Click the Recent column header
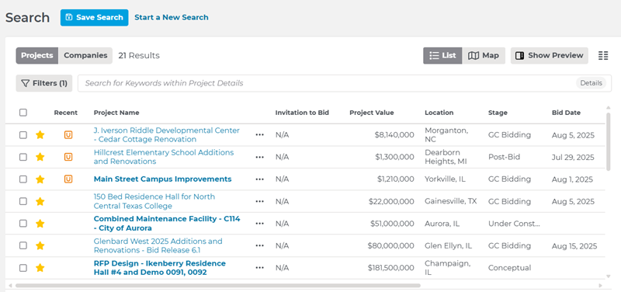 click(66, 113)
